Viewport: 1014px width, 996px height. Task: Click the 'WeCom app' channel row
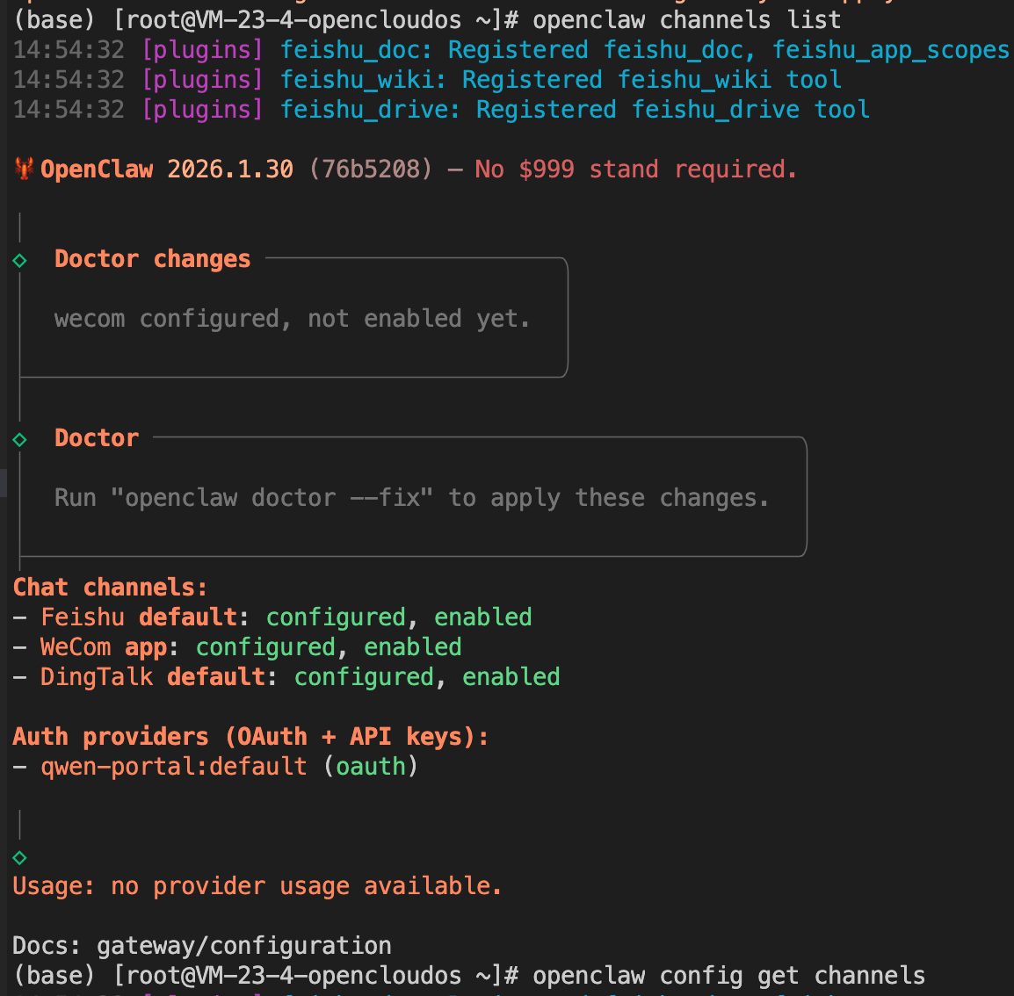[x=237, y=647]
